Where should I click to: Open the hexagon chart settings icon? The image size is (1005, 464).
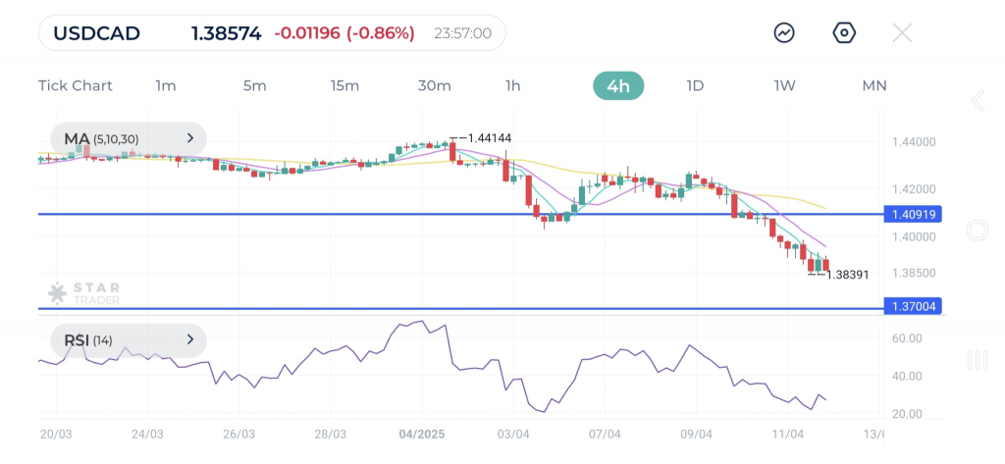[x=844, y=32]
